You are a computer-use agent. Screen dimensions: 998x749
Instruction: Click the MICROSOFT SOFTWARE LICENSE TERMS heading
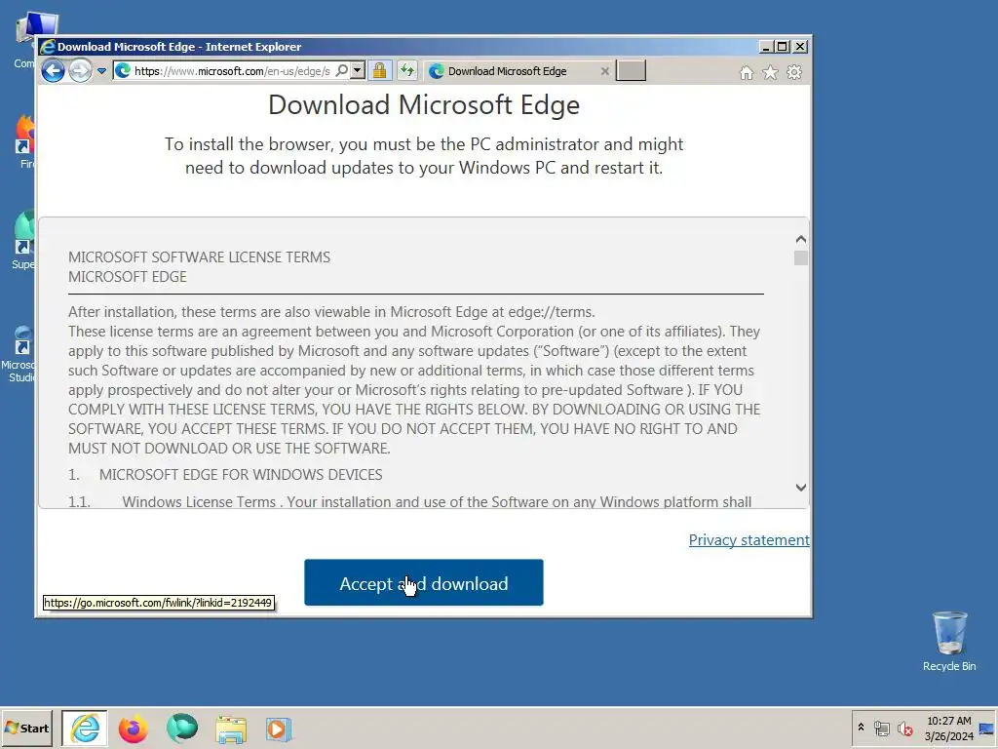tap(199, 257)
